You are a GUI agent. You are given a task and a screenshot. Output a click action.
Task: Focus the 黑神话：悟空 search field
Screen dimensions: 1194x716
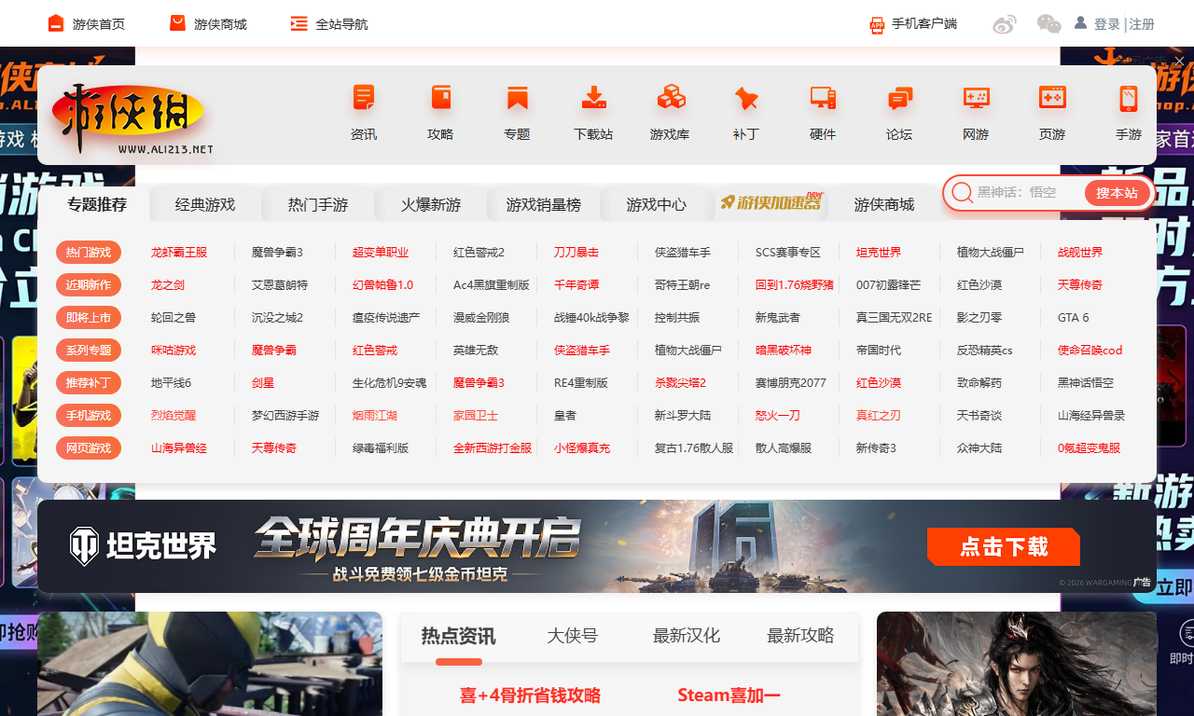(x=1028, y=193)
